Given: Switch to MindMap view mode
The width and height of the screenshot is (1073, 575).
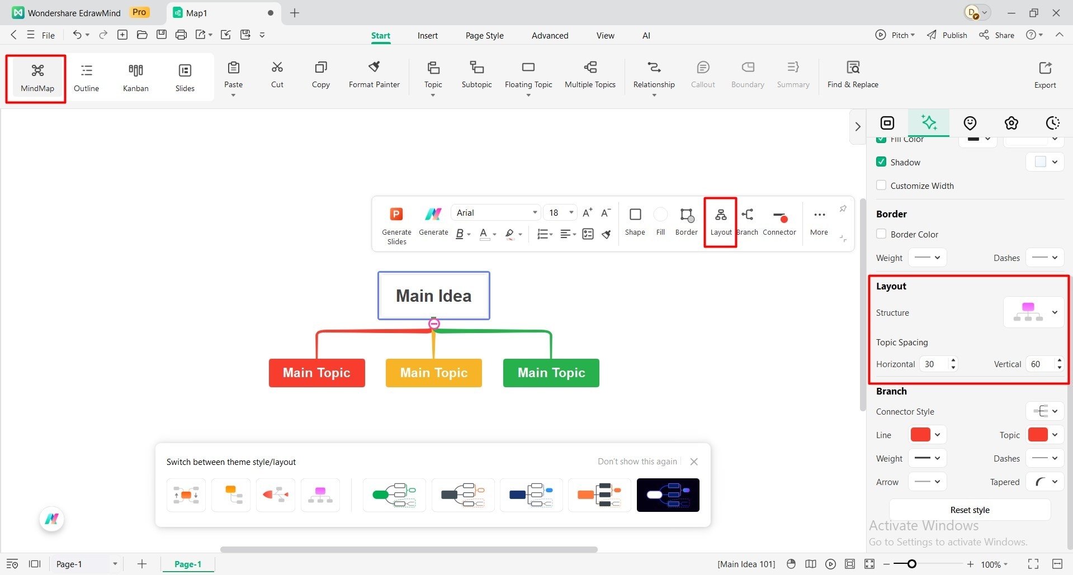Looking at the screenshot, I should click(37, 78).
